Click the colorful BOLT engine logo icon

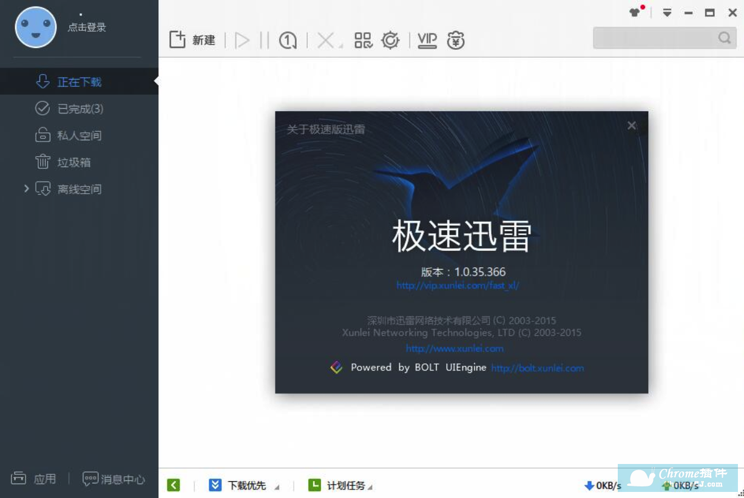(x=336, y=367)
